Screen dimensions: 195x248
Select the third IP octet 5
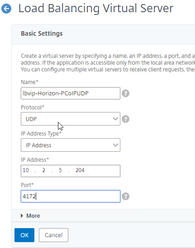[60, 170]
